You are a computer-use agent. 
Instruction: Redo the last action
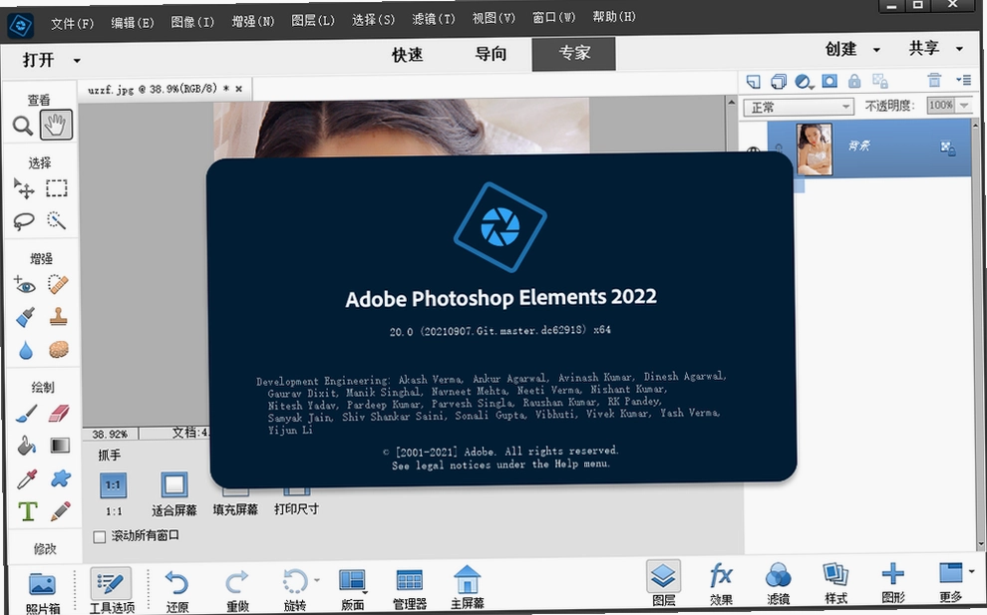[x=237, y=590]
